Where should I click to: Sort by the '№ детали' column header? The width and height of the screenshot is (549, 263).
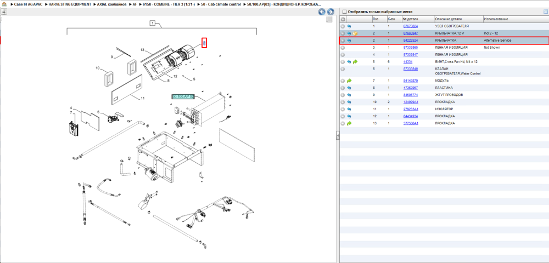(417, 19)
